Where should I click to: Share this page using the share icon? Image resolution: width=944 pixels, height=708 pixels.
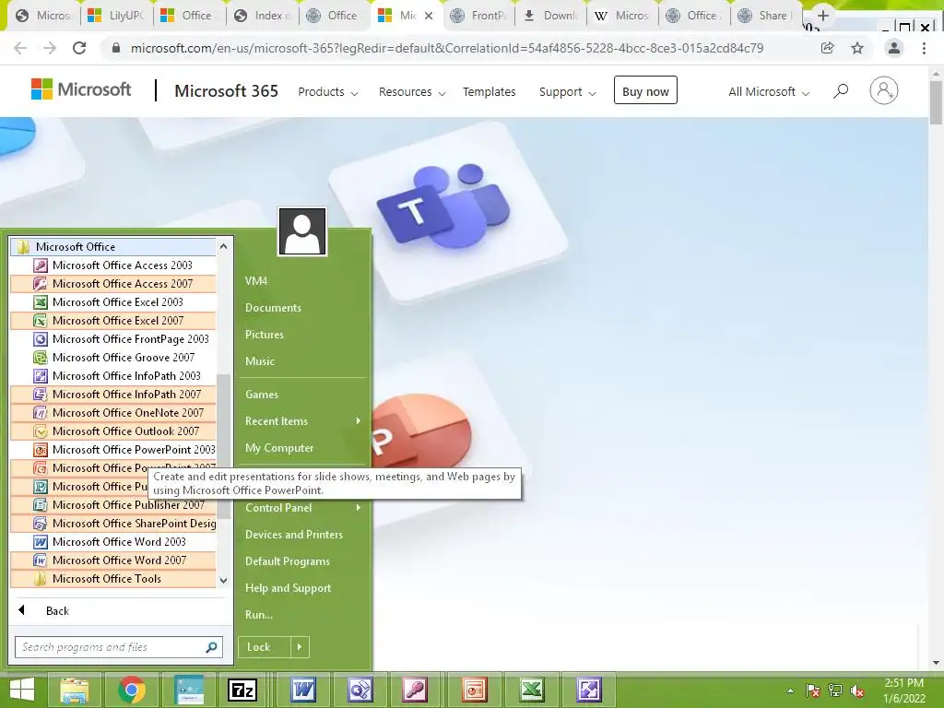828,48
